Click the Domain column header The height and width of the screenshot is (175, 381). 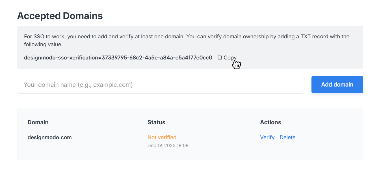point(38,122)
